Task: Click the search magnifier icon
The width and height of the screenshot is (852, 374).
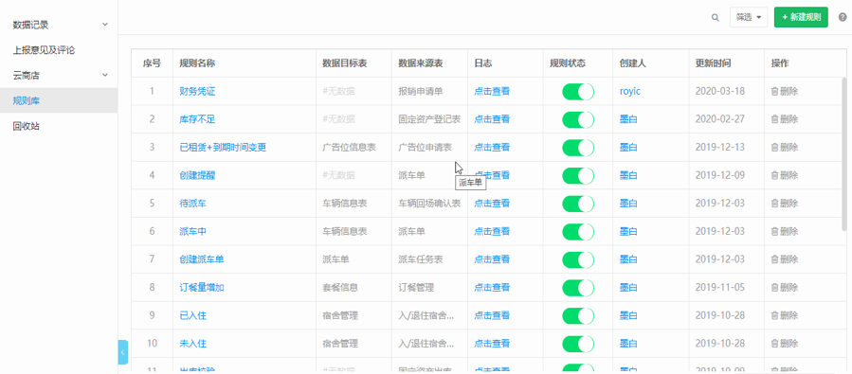Action: click(x=716, y=17)
